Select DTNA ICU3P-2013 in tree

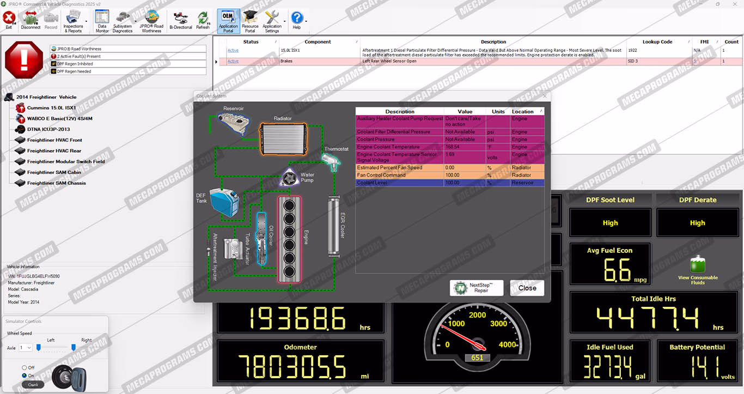pyautogui.click(x=48, y=129)
